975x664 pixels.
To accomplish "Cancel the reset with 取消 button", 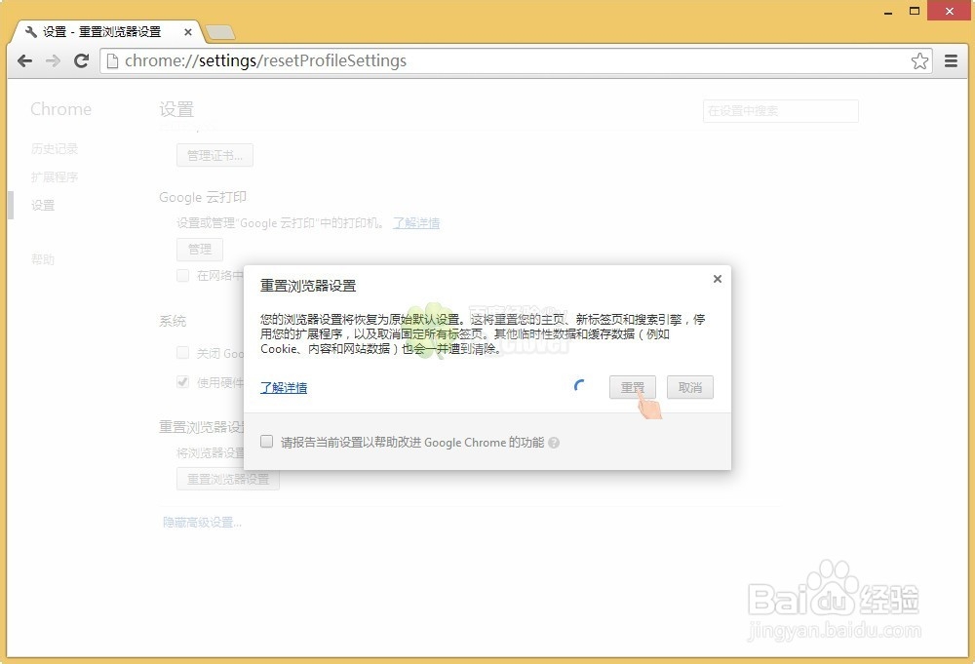I will 690,387.
